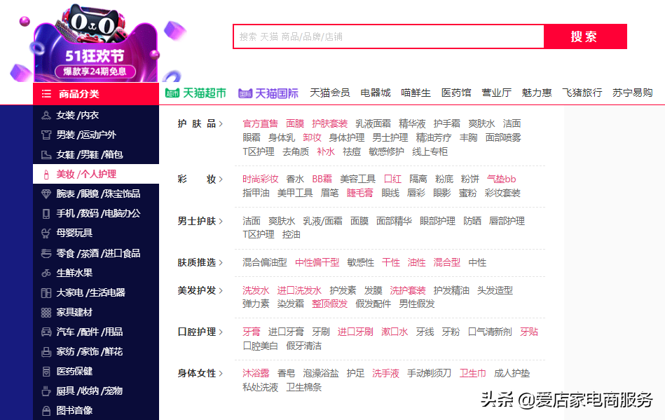Open the 手动剃须刀 link
Viewport: 665px width, 420px height.
[429, 373]
